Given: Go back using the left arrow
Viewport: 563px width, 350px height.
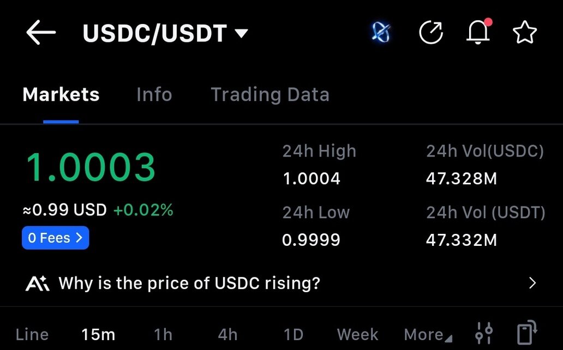Looking at the screenshot, I should [41, 33].
